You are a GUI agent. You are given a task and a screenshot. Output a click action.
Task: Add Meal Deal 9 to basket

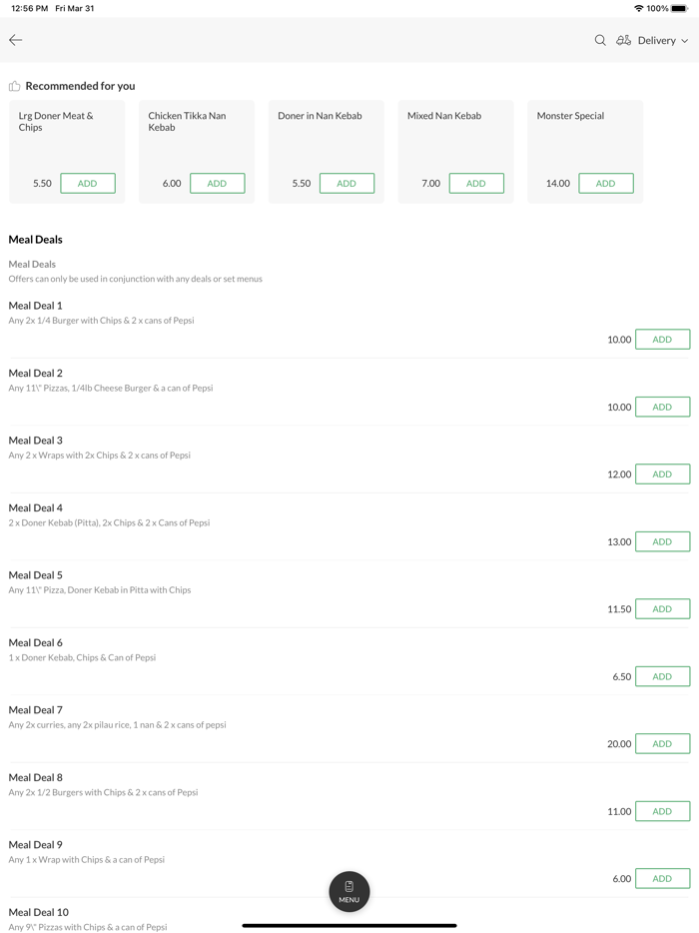pos(662,878)
